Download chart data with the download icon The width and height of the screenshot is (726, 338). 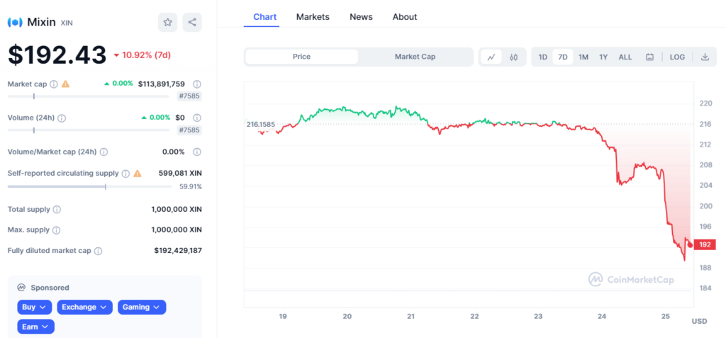click(x=705, y=57)
